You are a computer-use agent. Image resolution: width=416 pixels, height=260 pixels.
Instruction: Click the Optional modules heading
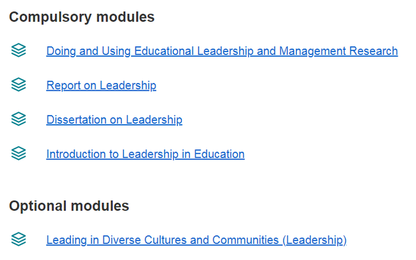69,206
